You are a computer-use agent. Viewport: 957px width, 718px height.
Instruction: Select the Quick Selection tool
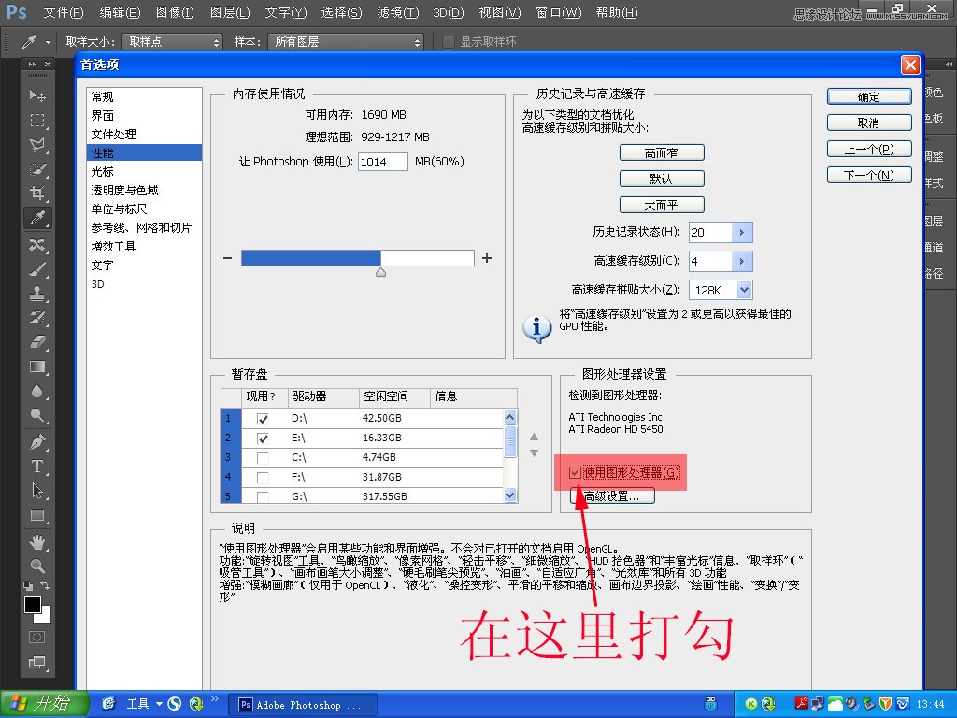pyautogui.click(x=37, y=169)
